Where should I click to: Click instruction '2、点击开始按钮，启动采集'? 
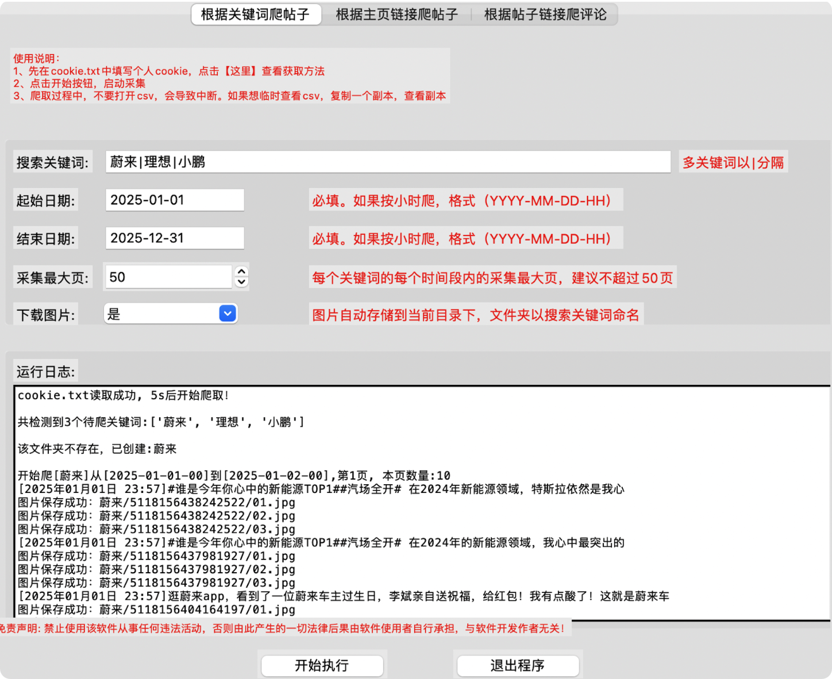pos(79,83)
